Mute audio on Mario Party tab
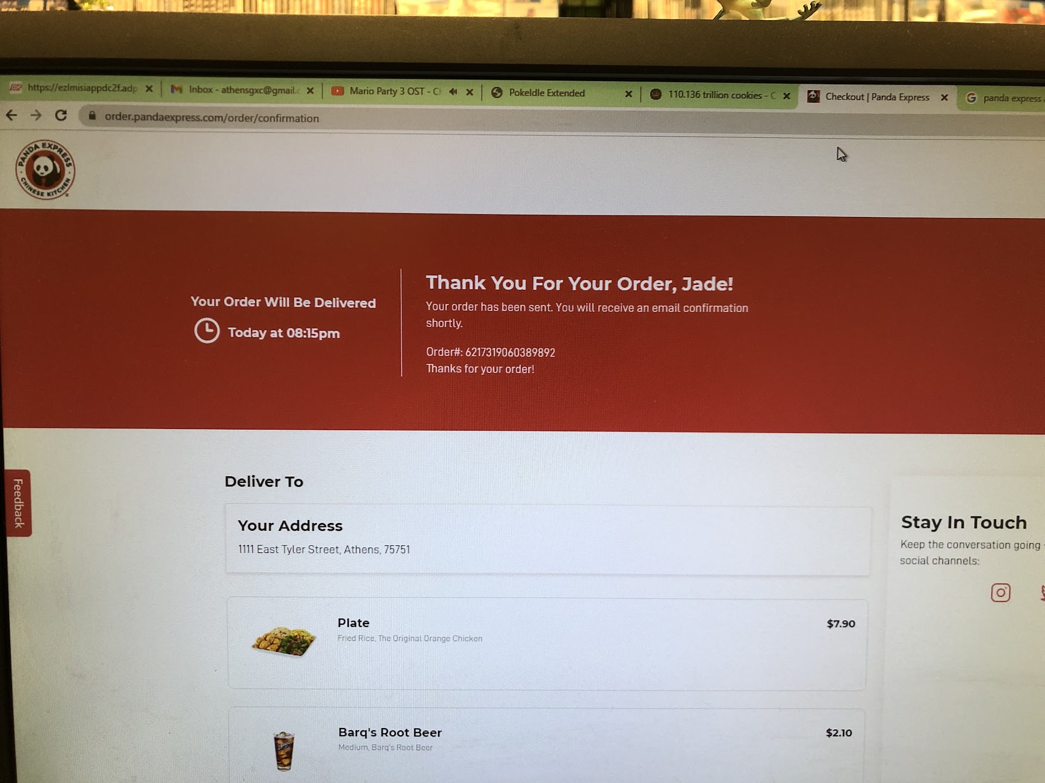Image resolution: width=1045 pixels, height=783 pixels. pos(453,92)
